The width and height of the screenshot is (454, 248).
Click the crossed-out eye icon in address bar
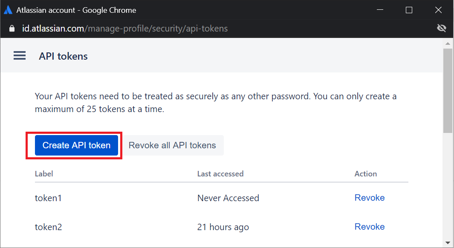441,29
